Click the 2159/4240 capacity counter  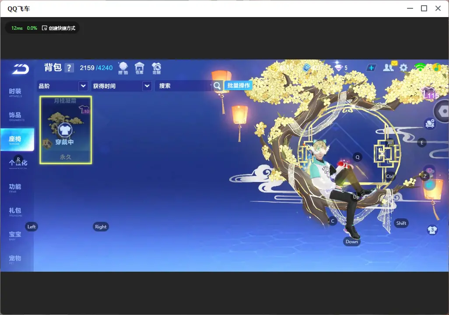96,68
